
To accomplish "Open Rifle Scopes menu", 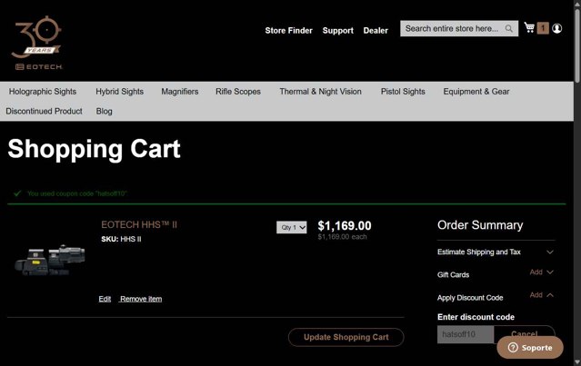I will [238, 92].
